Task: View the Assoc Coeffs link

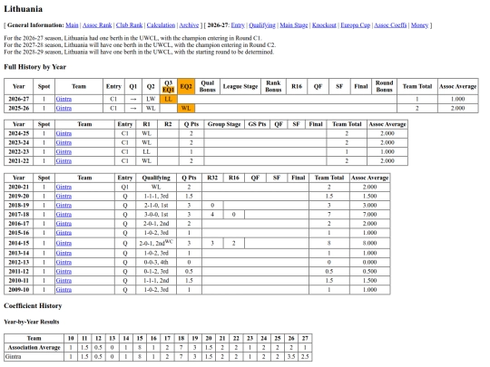Action: click(390, 25)
